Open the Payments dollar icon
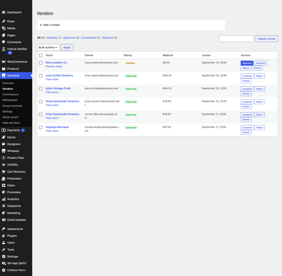 (x=4, y=130)
